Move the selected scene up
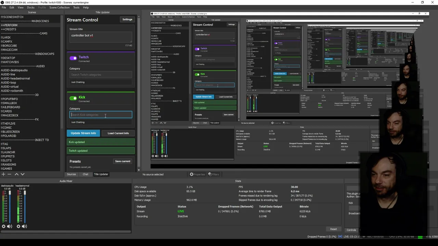The width and height of the screenshot is (438, 246). tap(16, 174)
